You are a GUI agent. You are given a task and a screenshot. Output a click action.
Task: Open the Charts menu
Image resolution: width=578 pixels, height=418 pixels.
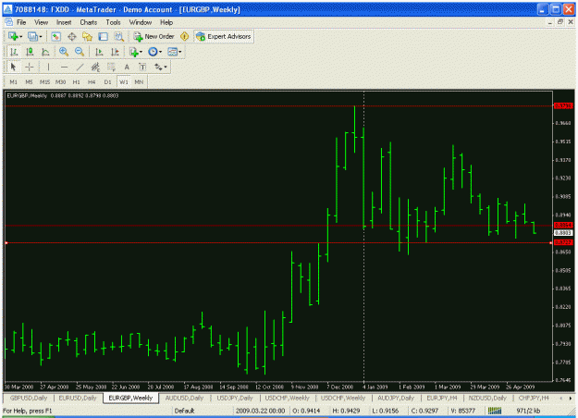tap(89, 22)
